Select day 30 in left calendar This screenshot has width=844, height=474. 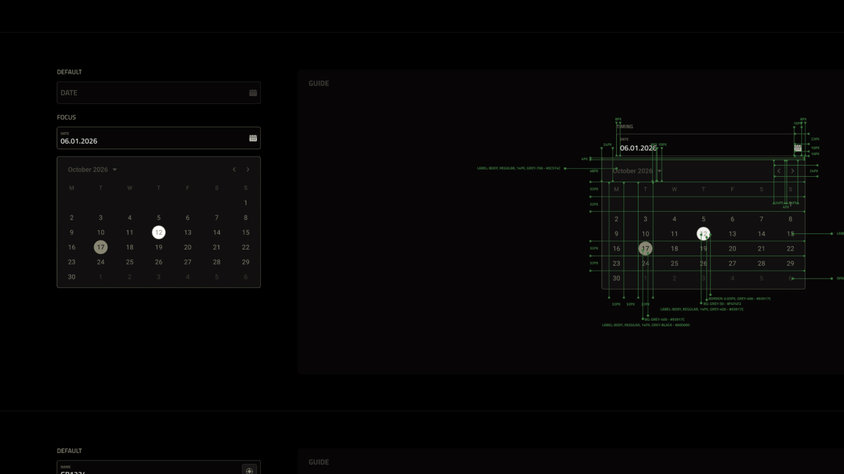[72, 277]
